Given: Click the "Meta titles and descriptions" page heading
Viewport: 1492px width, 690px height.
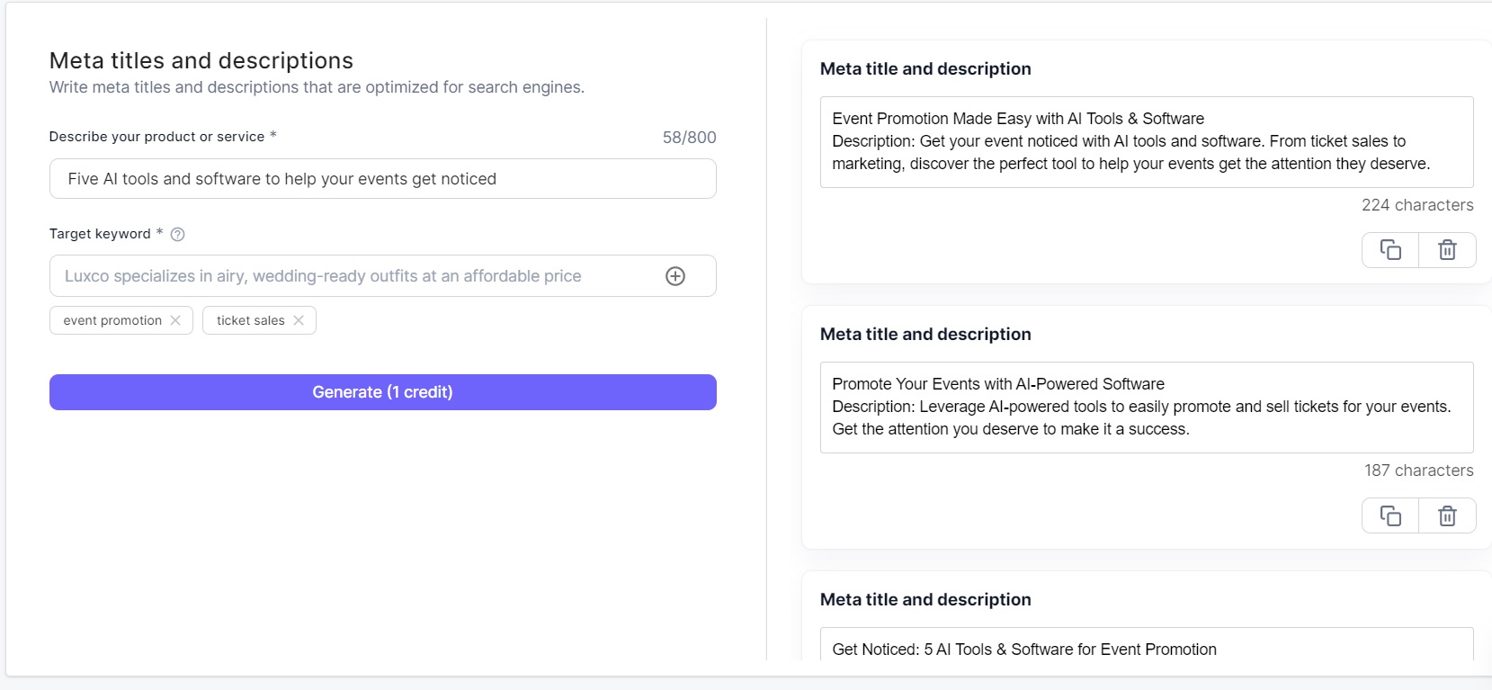Looking at the screenshot, I should (201, 60).
